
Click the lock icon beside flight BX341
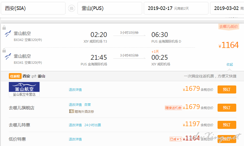[4, 51]
